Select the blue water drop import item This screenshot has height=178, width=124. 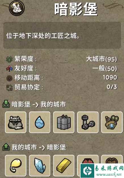pos(40,122)
